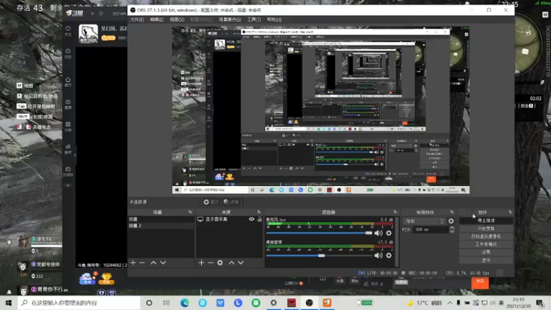Screen dimensions: 551x310
Task: Add a new scene with the plus icon
Action: tap(133, 262)
